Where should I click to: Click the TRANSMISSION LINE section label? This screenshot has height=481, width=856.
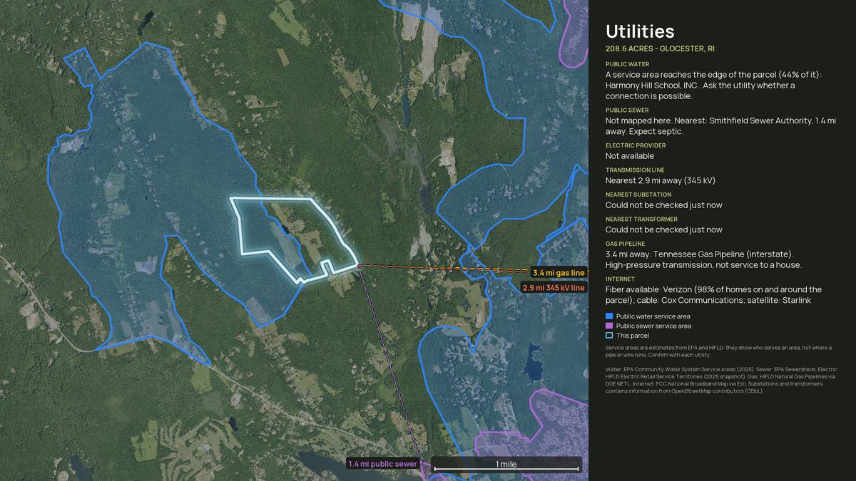click(635, 170)
